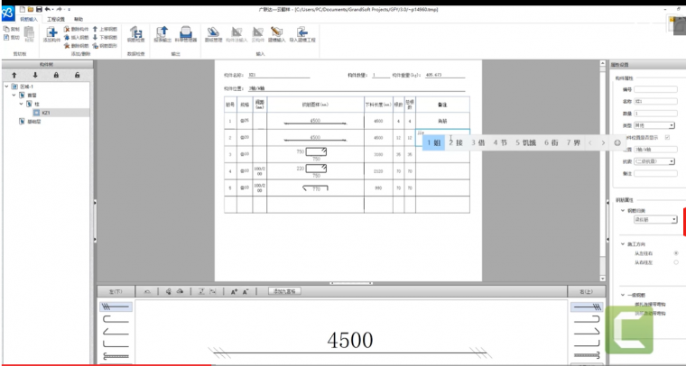686x366 pixels.
Task: Click the 添加构件 (add component) icon
Action: click(x=51, y=34)
